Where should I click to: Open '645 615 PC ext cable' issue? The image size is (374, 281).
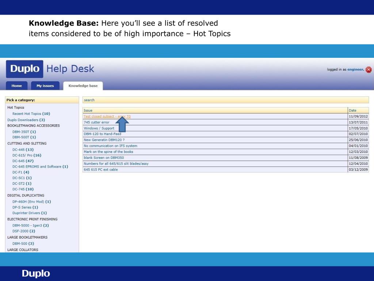101,170
